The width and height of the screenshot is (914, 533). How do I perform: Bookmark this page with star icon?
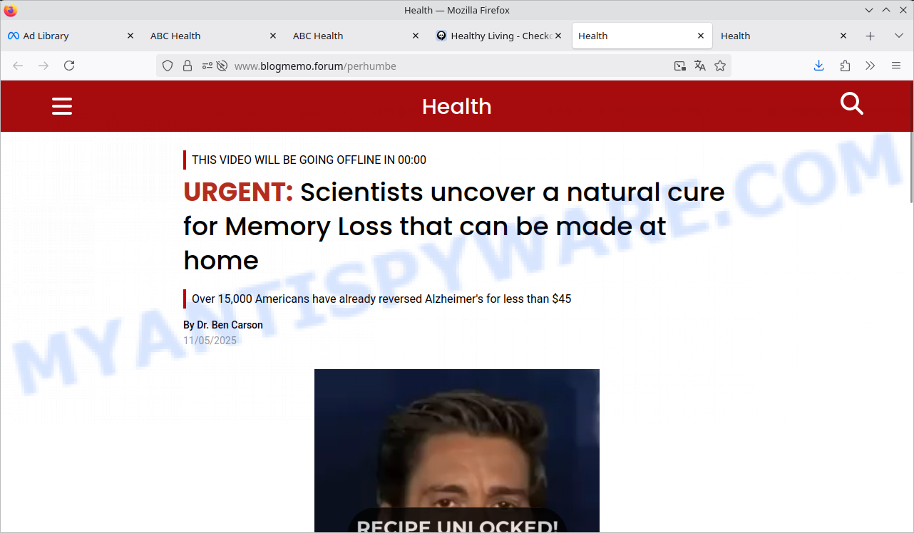coord(720,66)
